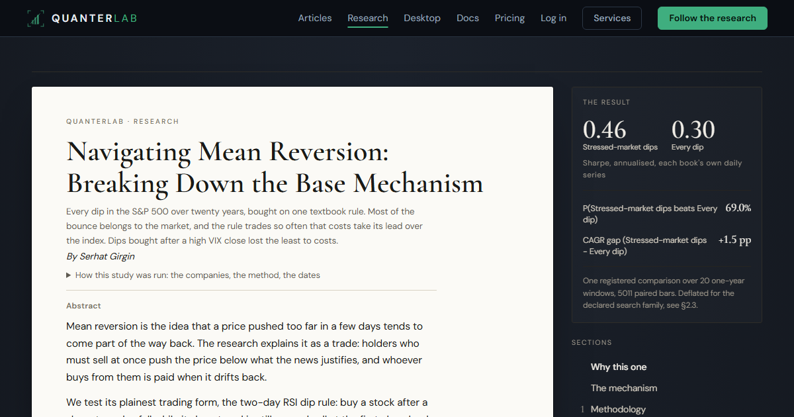Screen dimensions: 794x417
Task: Expand 'How this study was run' disclosure
Action: point(193,275)
